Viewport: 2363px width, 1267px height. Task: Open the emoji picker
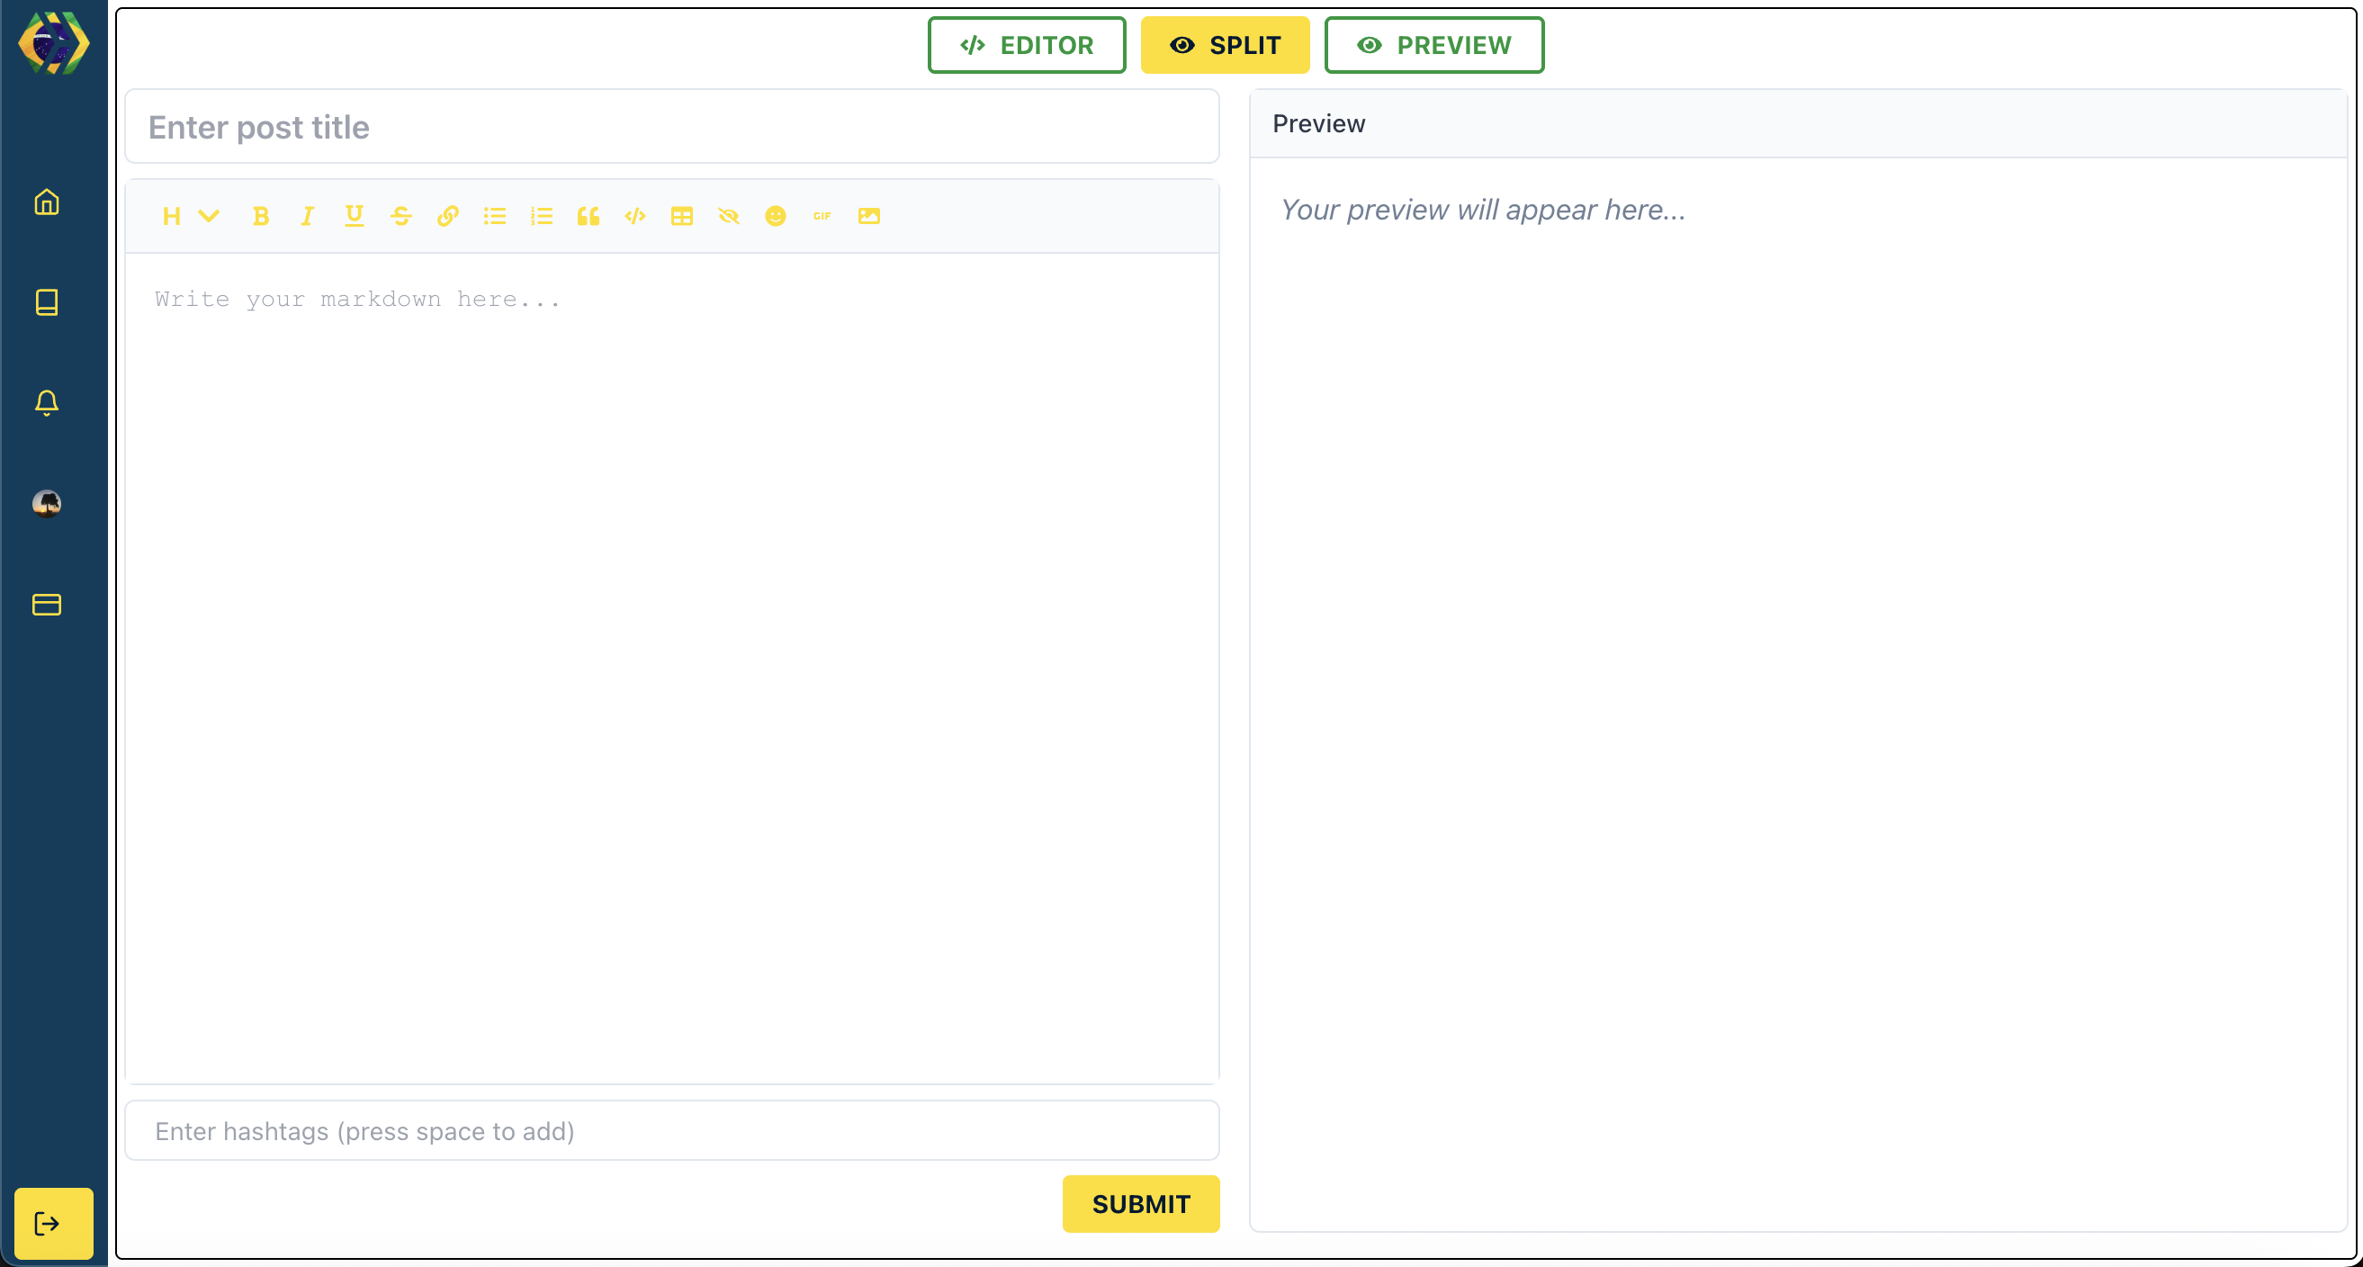click(775, 217)
